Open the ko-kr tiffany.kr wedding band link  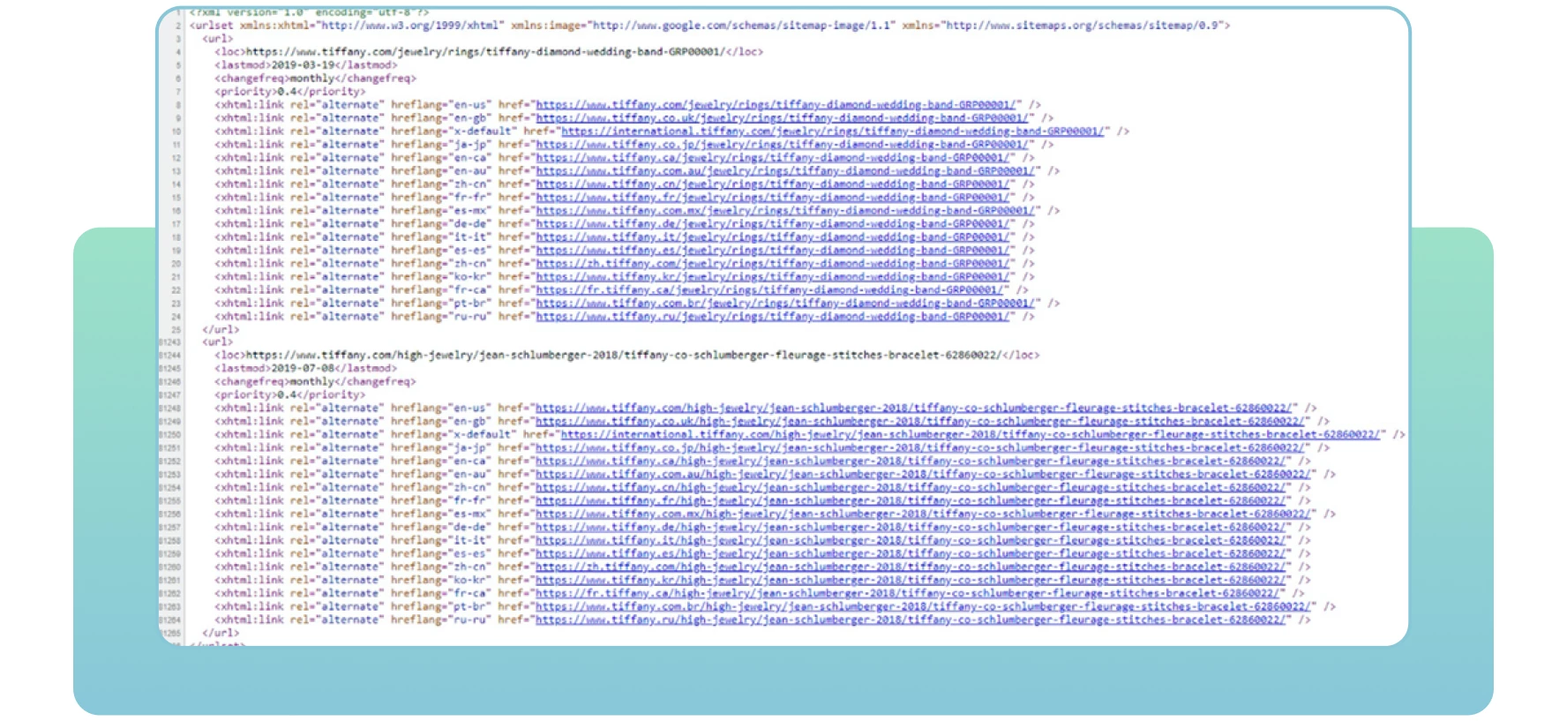[x=773, y=276]
